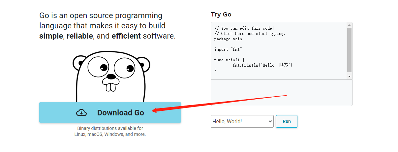Image resolution: width=398 pixels, height=152 pixels.
Task: Click 'Go is an open source programming' text
Action: (101, 15)
